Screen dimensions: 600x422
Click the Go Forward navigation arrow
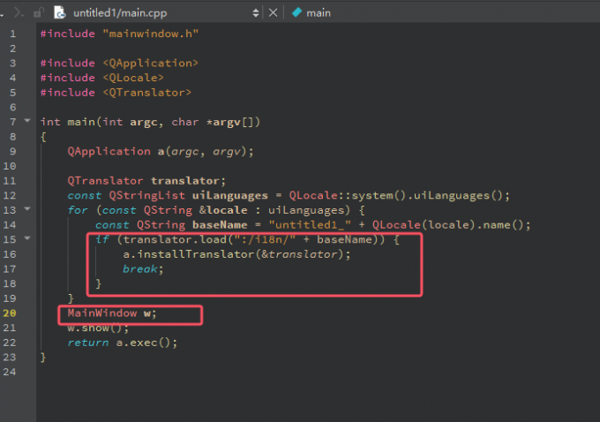tap(20, 12)
